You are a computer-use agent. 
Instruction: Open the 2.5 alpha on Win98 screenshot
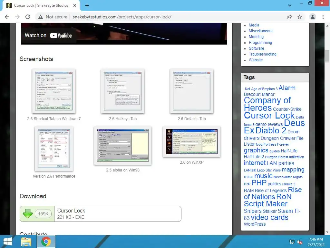(123, 145)
